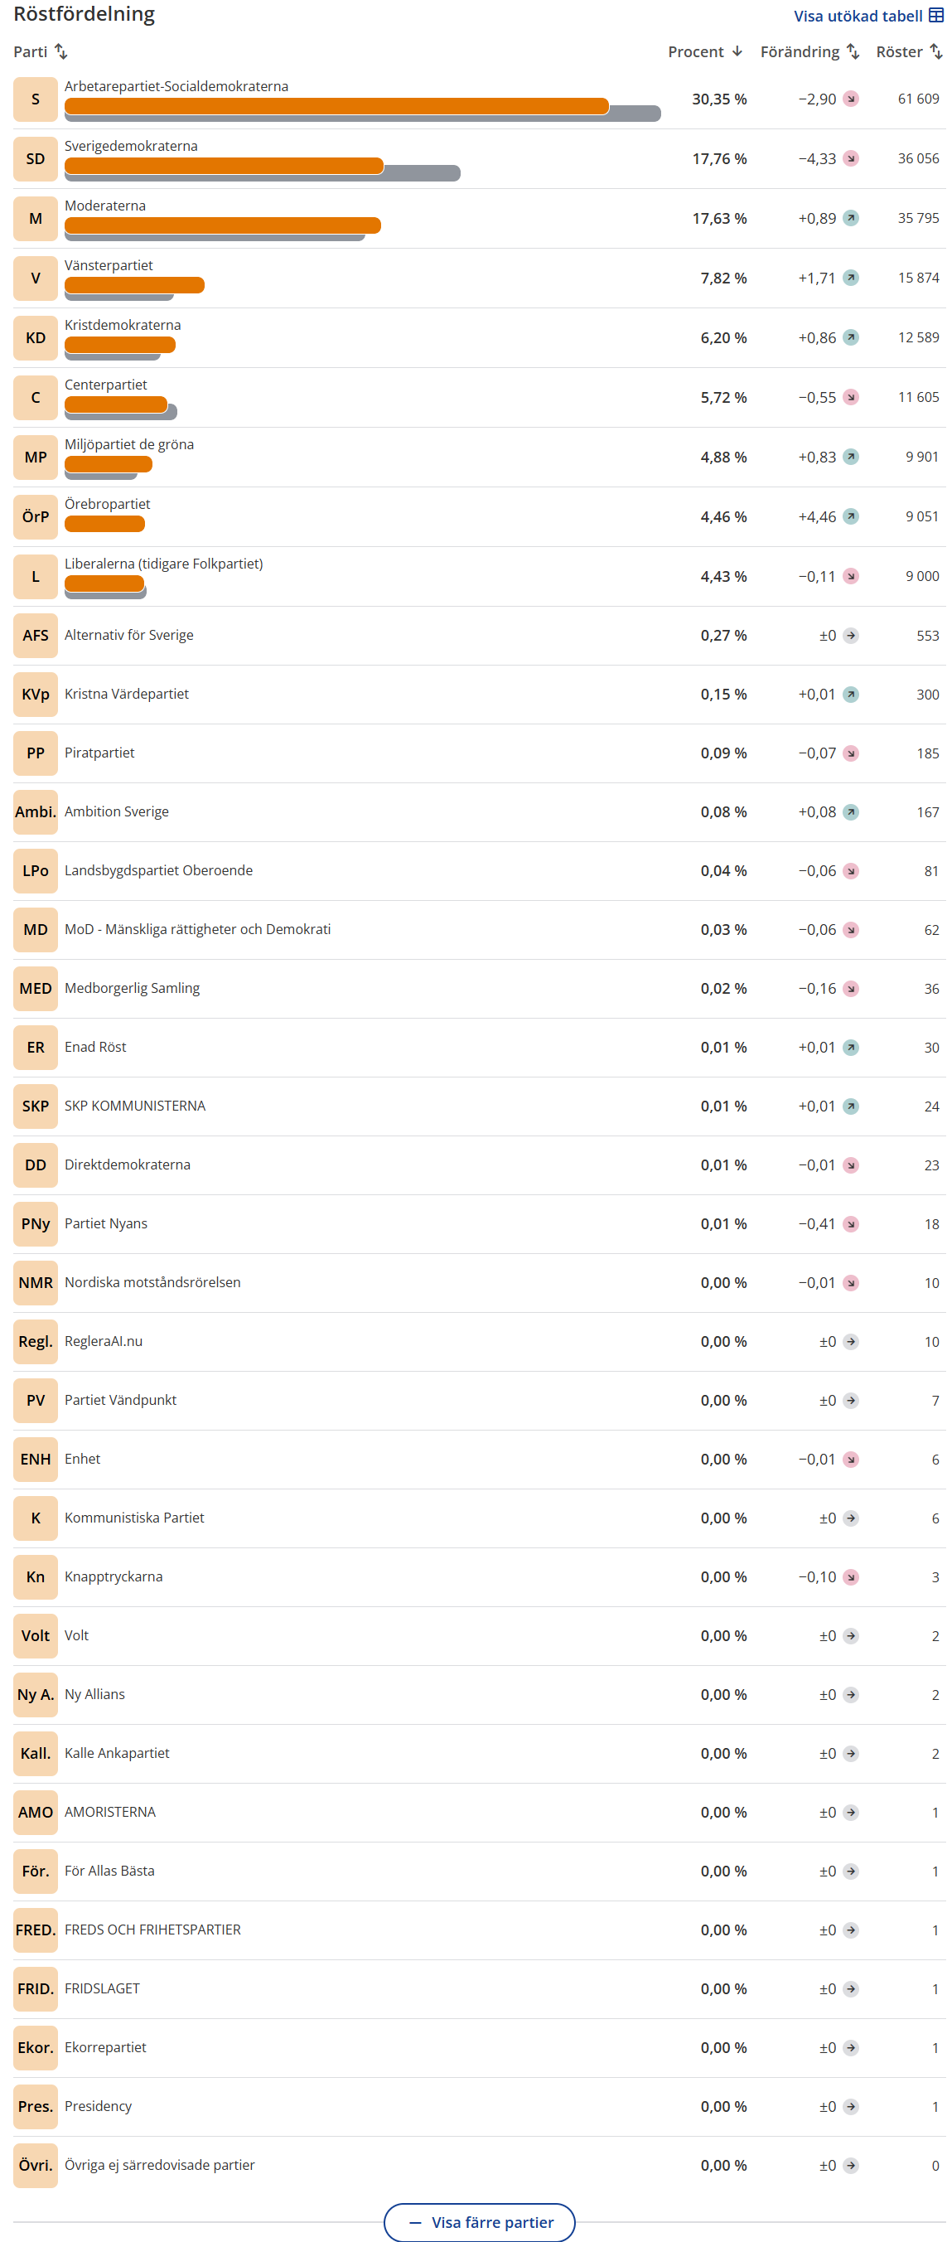The height and width of the screenshot is (2242, 947).
Task: Click the up-trend arrow for Vänsterpartiet
Action: coord(850,278)
